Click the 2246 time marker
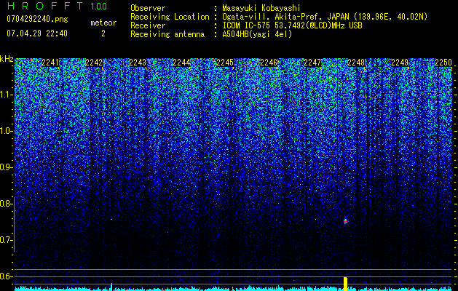 tap(269, 63)
